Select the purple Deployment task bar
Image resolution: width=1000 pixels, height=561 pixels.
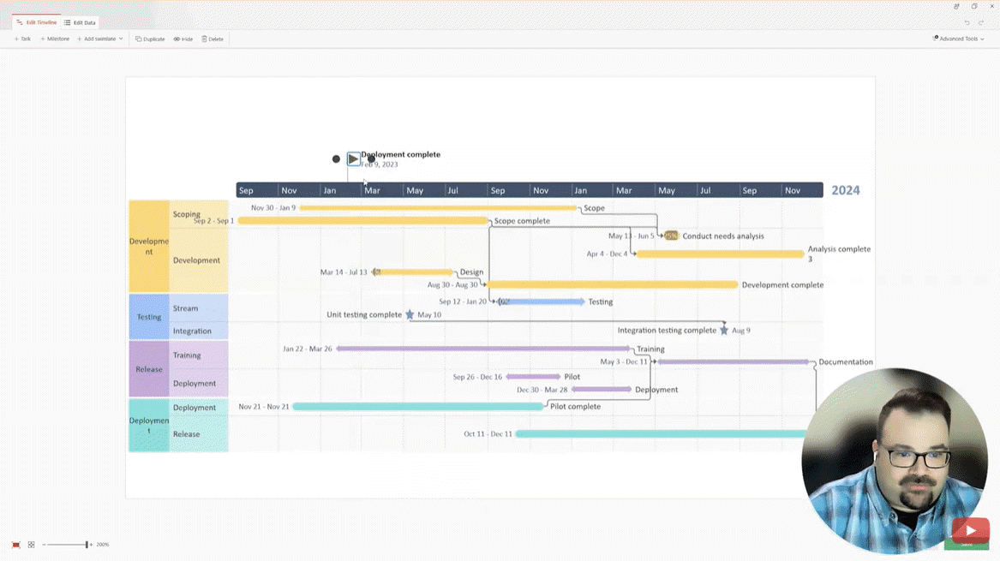coord(602,390)
